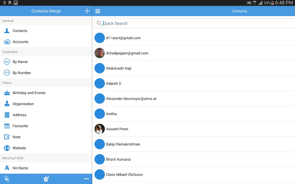Open contact Anitha
295x184 pixels.
coord(194,114)
